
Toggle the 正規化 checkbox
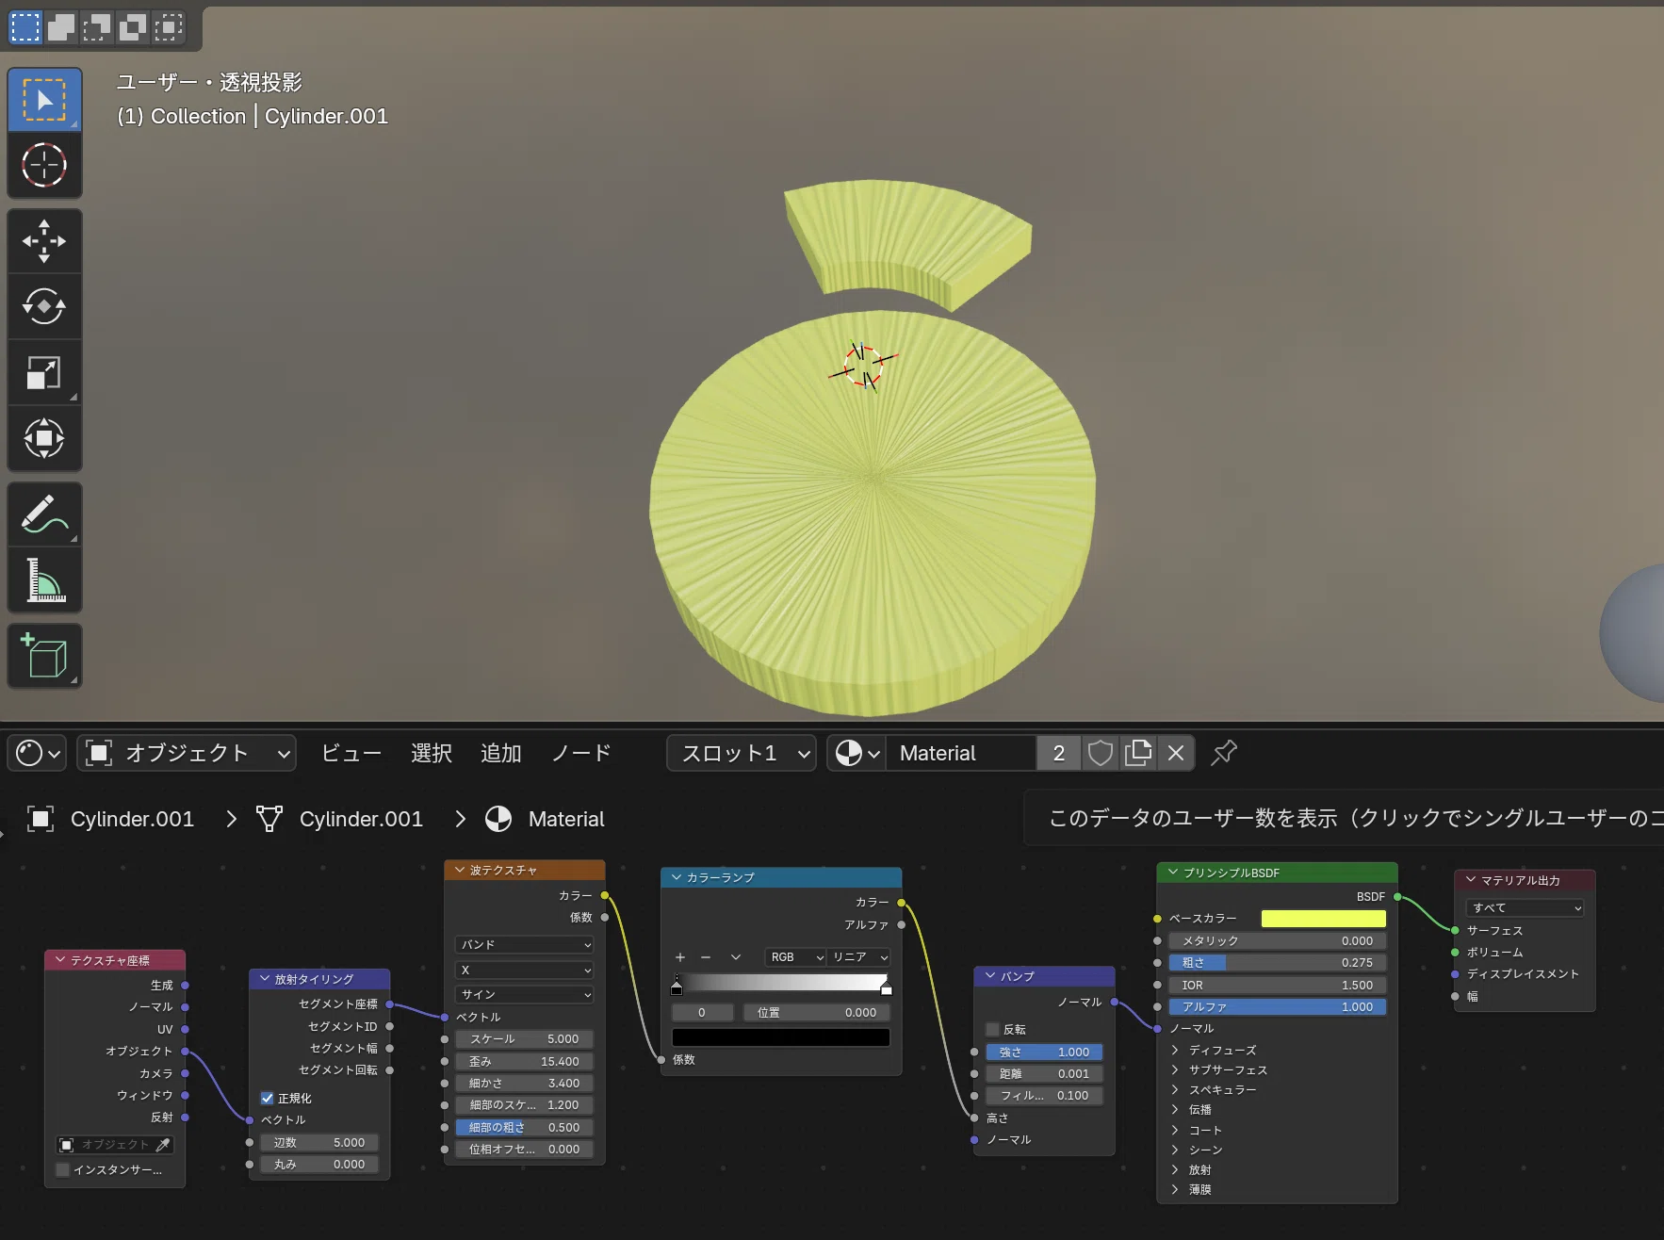tap(268, 1099)
